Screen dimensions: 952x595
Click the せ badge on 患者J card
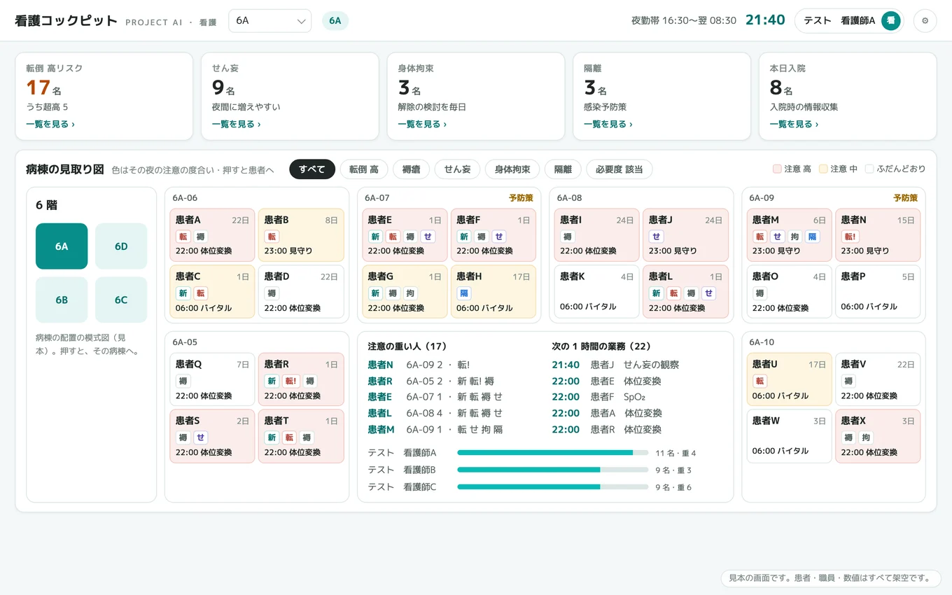pos(657,237)
